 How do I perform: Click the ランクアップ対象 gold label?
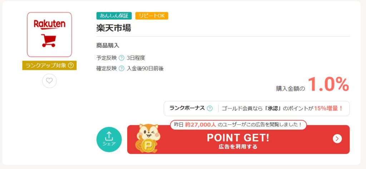click(49, 65)
